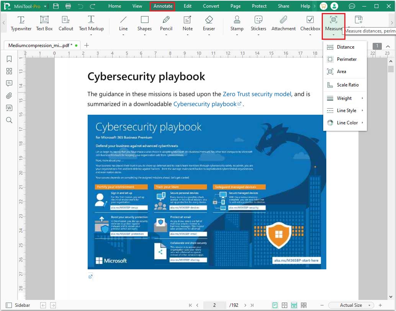The height and width of the screenshot is (311, 396).
Task: Open the Attachments sidebar panel
Action: 9,96
